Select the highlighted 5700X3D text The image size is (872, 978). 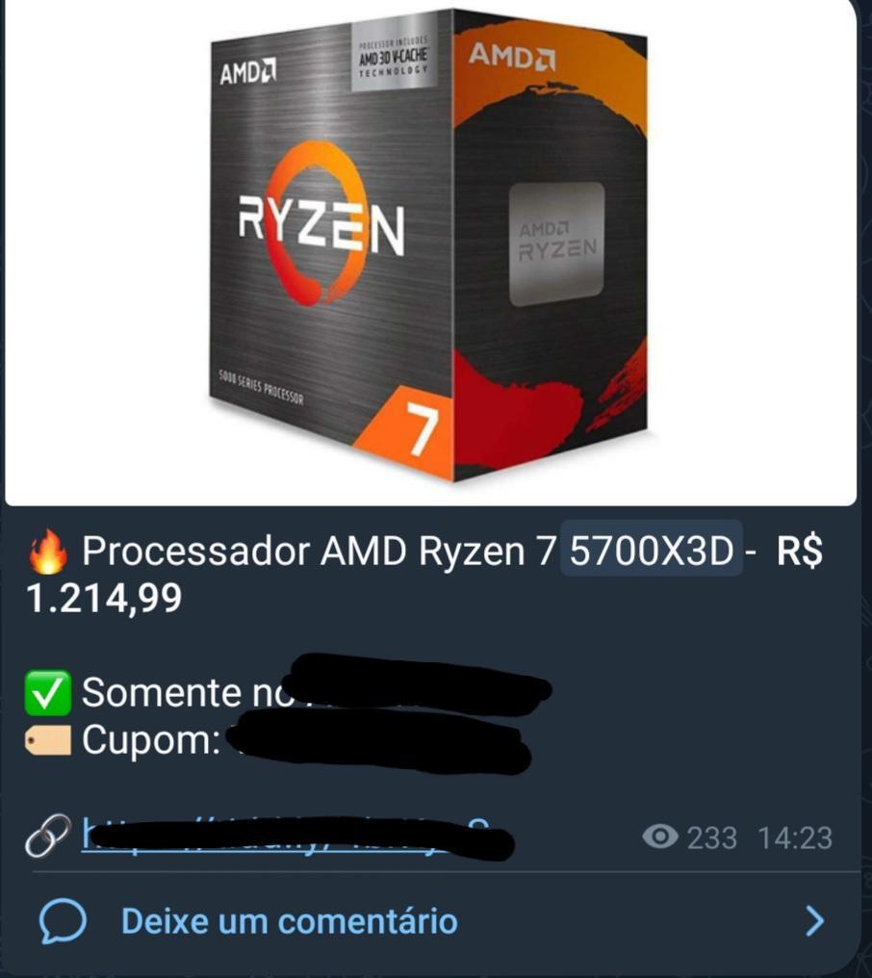[652, 551]
